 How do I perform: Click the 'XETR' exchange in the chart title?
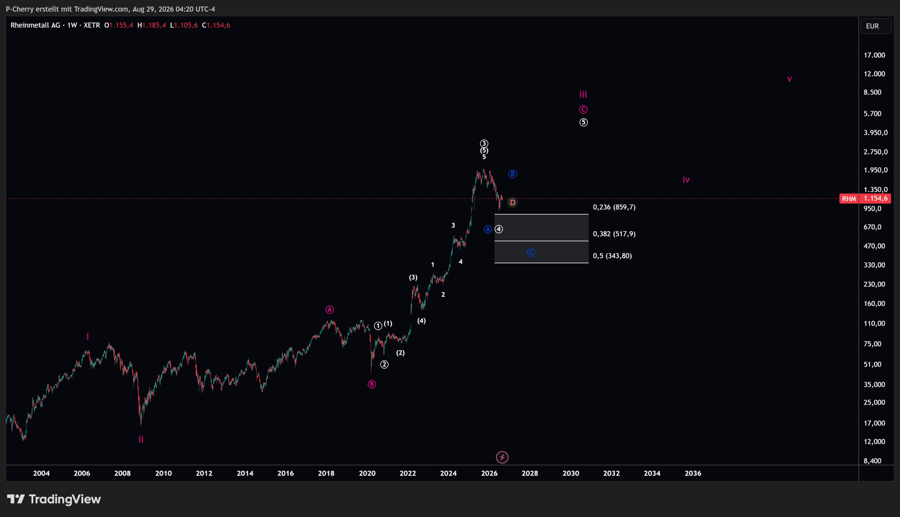[92, 25]
